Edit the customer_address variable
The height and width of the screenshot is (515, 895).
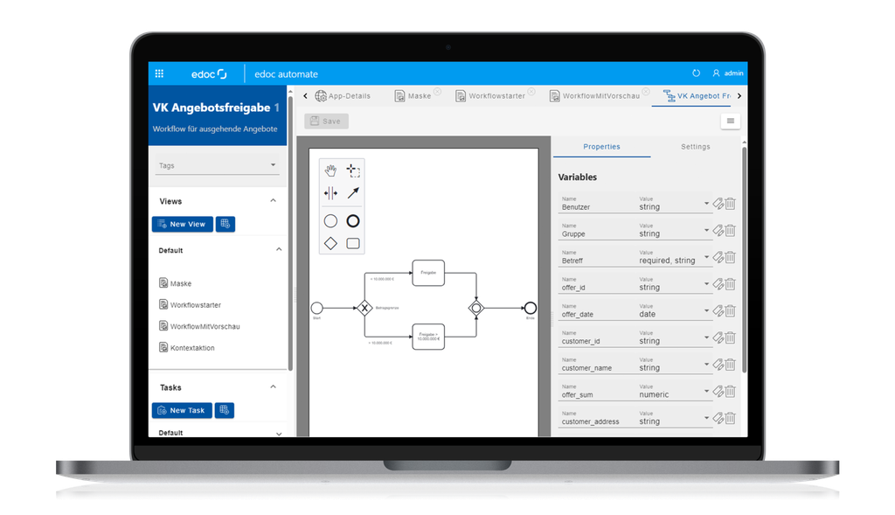(x=718, y=419)
